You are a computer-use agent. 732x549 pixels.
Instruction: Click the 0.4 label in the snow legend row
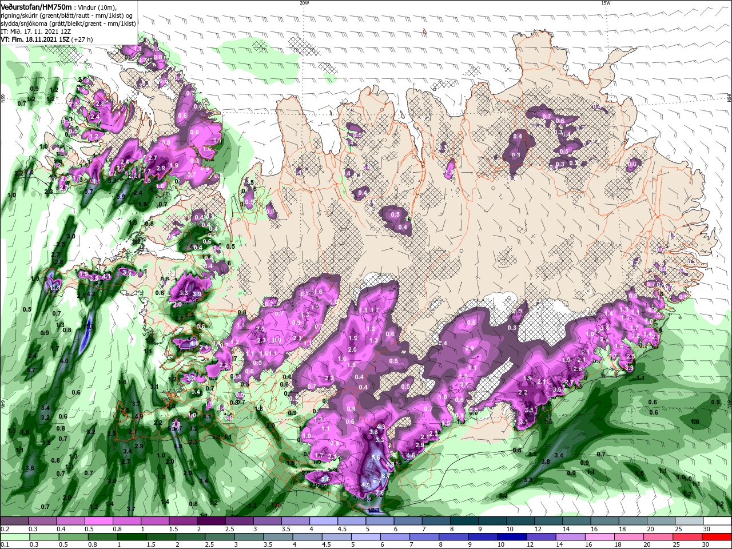tap(61, 529)
